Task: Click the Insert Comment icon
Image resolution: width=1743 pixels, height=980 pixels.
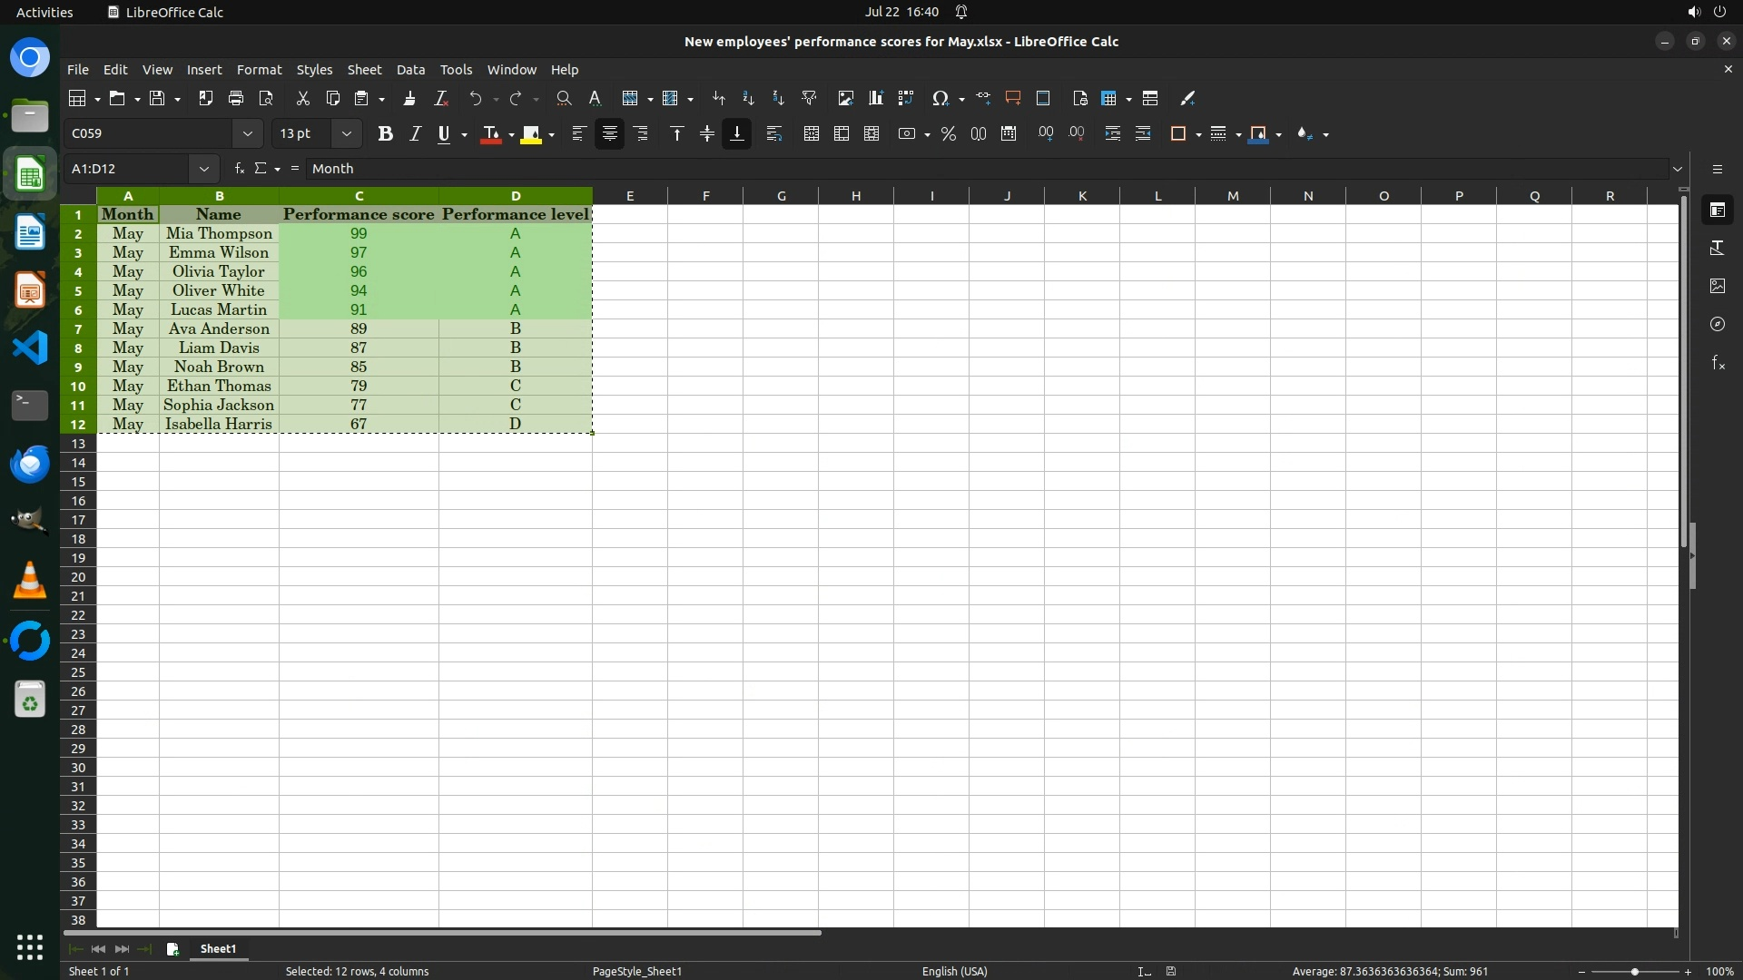Action: 1013,98
